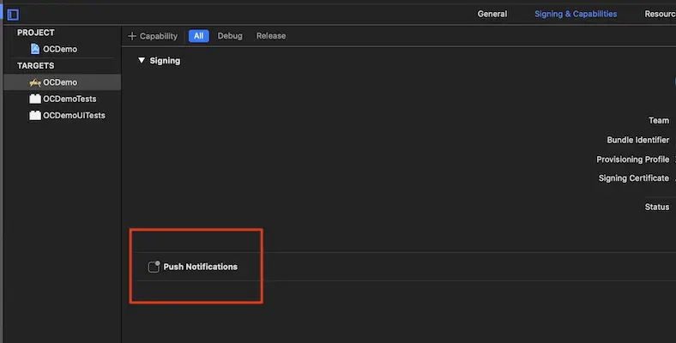The width and height of the screenshot is (676, 343).
Task: Click the OCDemo target app icon
Action: [35, 82]
